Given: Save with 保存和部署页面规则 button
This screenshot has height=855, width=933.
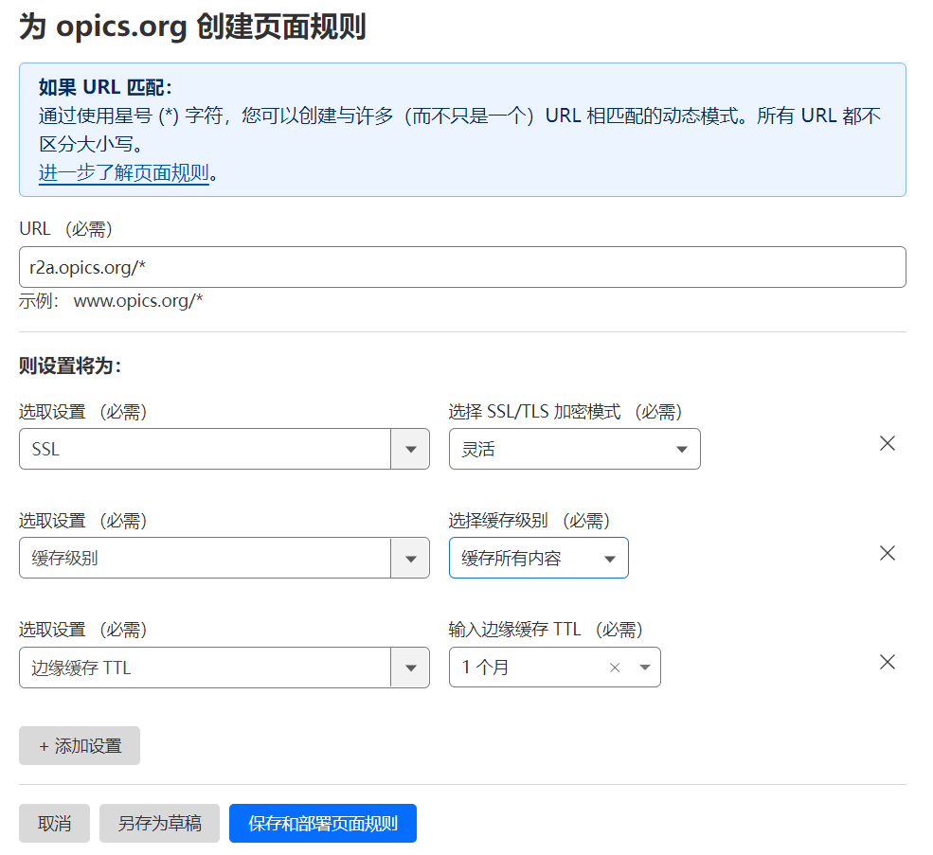Looking at the screenshot, I should tap(322, 823).
